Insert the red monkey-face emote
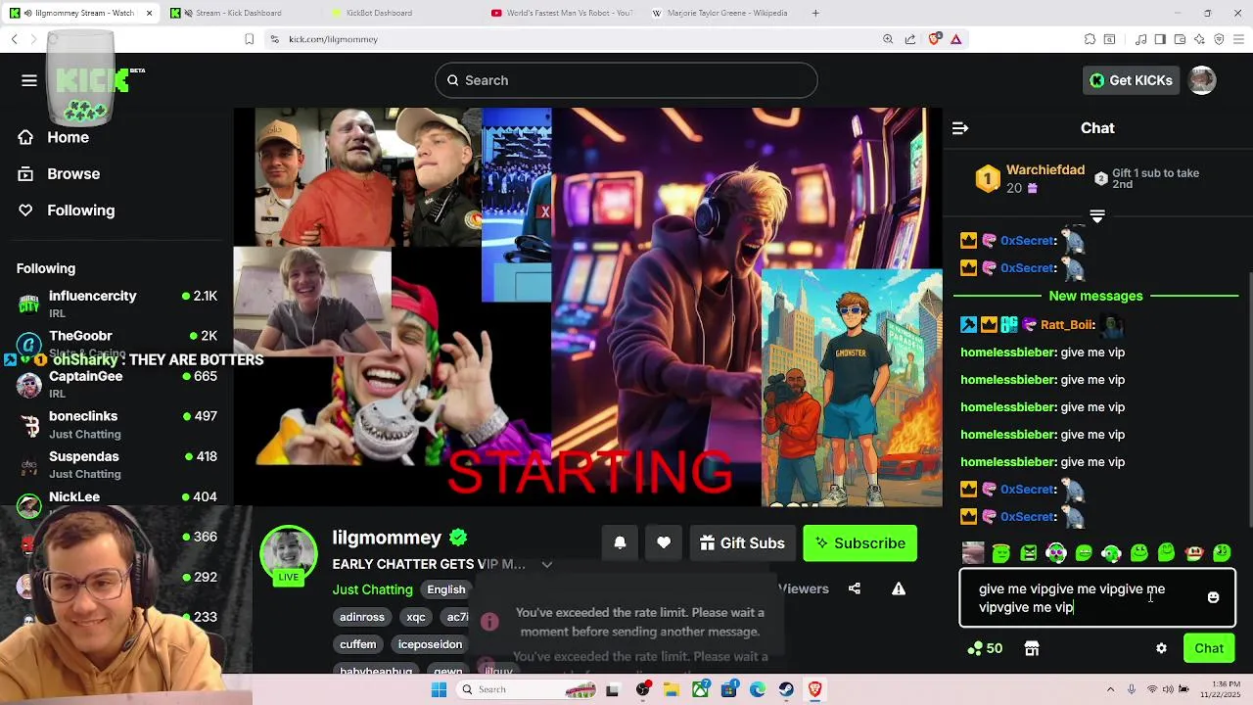Screen dimensions: 1253x705 (x=1193, y=553)
